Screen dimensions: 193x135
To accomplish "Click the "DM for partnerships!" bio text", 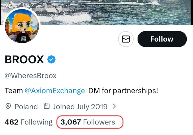I will tap(123, 91).
